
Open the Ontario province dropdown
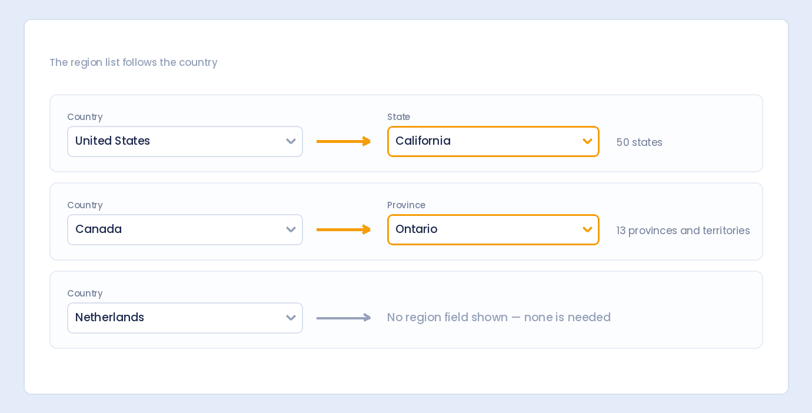[493, 229]
